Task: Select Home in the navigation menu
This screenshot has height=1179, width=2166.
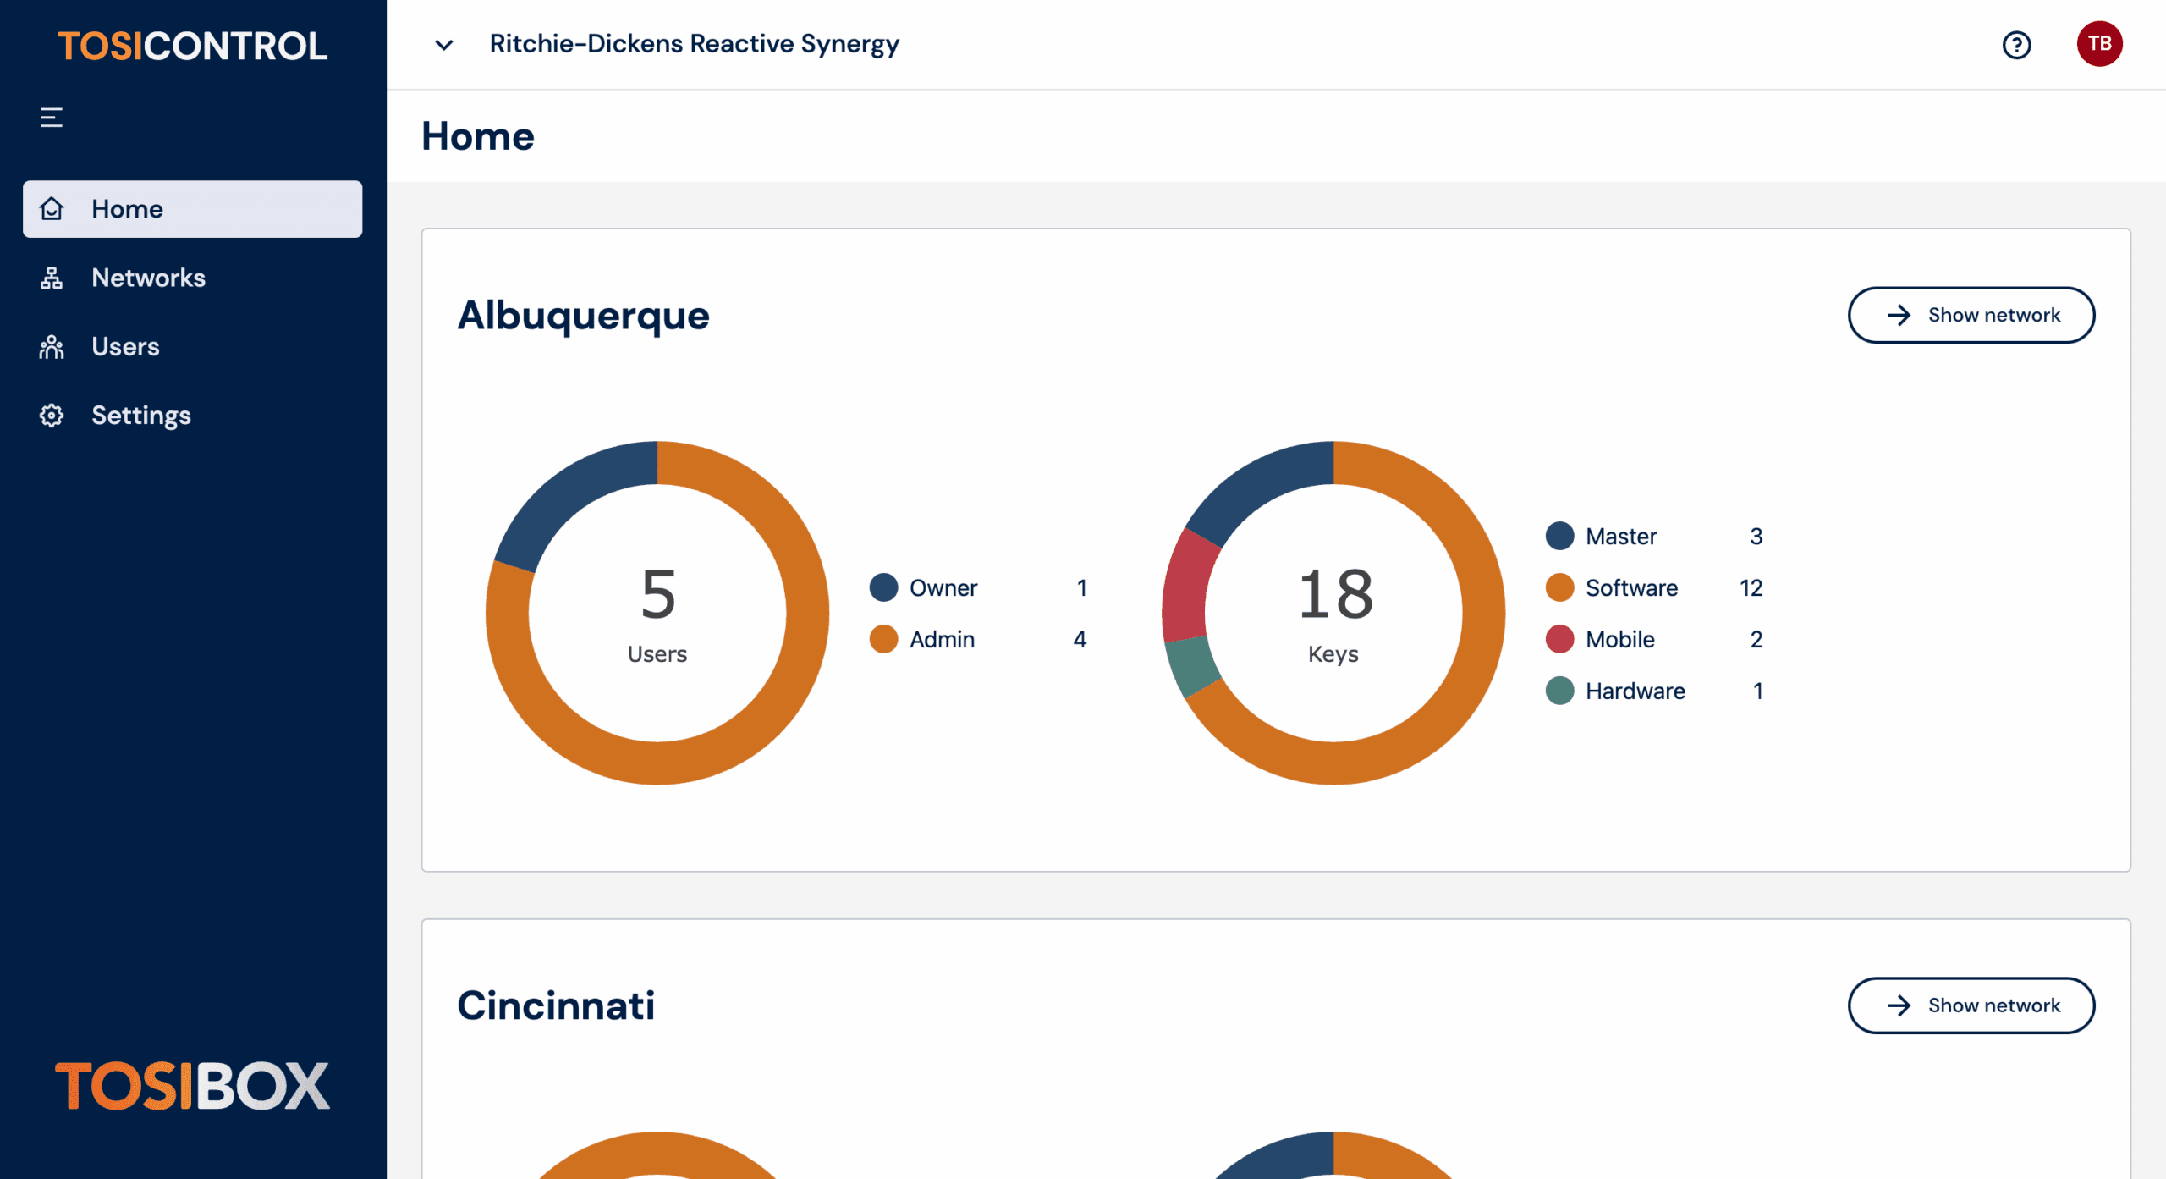Action: pos(128,208)
